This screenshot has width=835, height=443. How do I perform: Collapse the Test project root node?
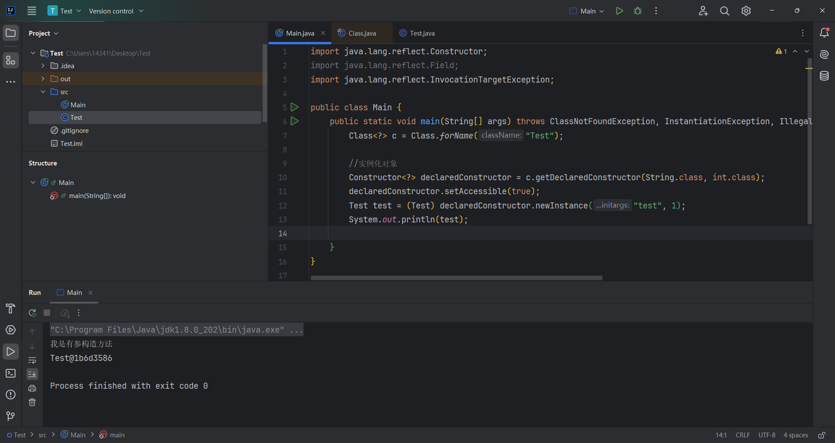coord(33,53)
